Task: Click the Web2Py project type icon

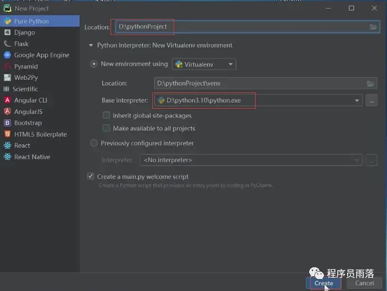Action: pos(8,77)
